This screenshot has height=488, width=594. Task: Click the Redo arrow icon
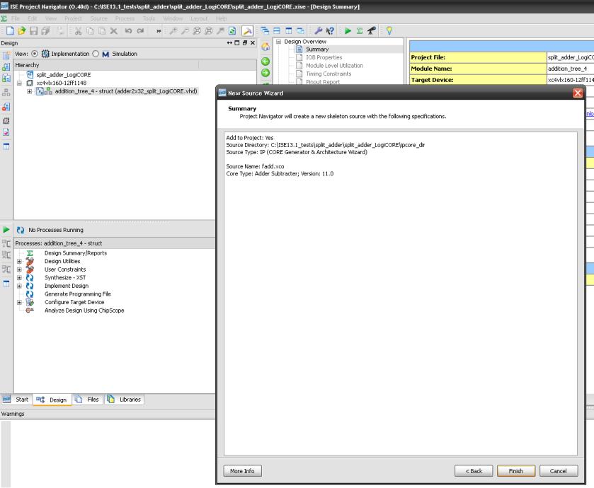pyautogui.click(x=141, y=30)
